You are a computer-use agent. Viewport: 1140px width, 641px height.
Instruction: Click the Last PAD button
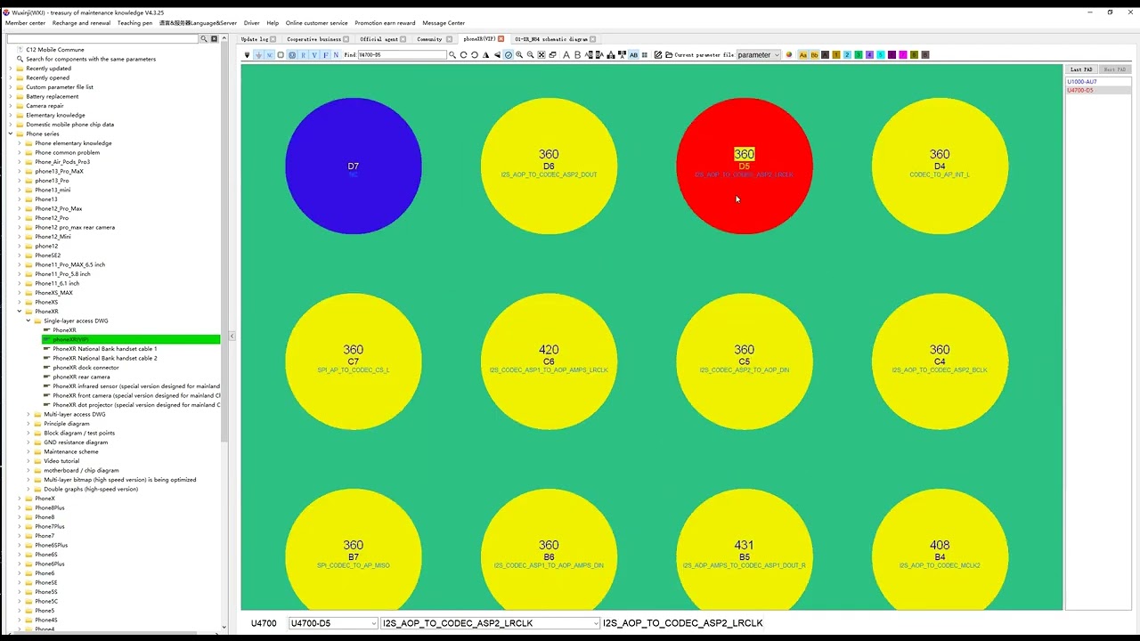click(x=1081, y=69)
